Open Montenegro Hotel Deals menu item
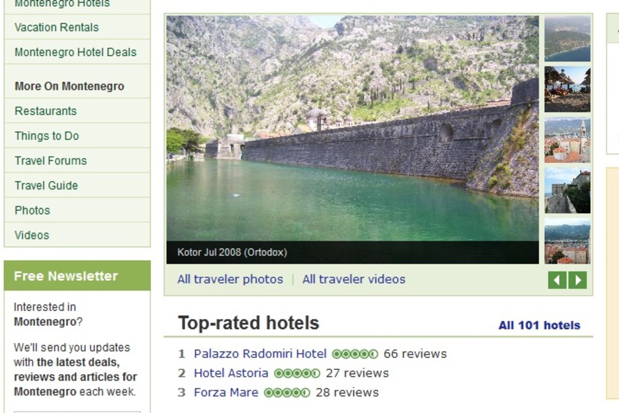619x413 pixels. 75,52
